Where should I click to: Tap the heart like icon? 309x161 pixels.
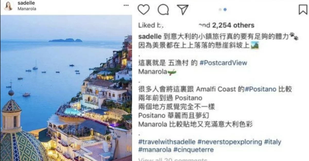point(144,10)
